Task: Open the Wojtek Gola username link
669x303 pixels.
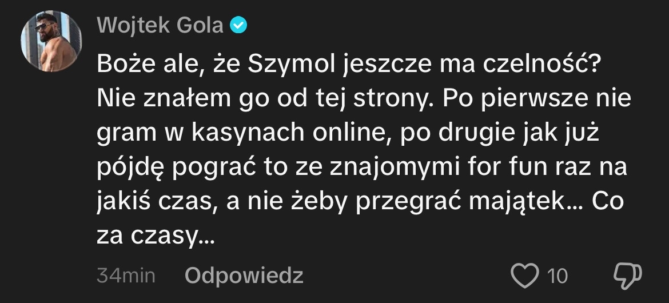Action: click(x=160, y=26)
